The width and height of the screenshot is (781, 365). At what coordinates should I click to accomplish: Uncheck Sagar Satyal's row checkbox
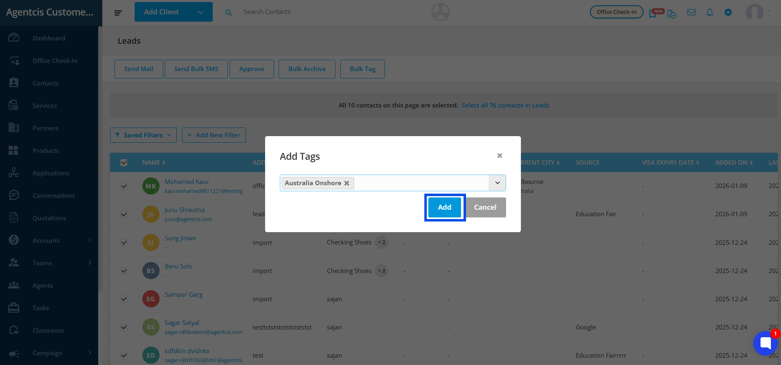(124, 327)
